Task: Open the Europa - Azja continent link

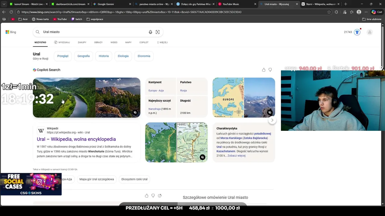Action: 156,91
